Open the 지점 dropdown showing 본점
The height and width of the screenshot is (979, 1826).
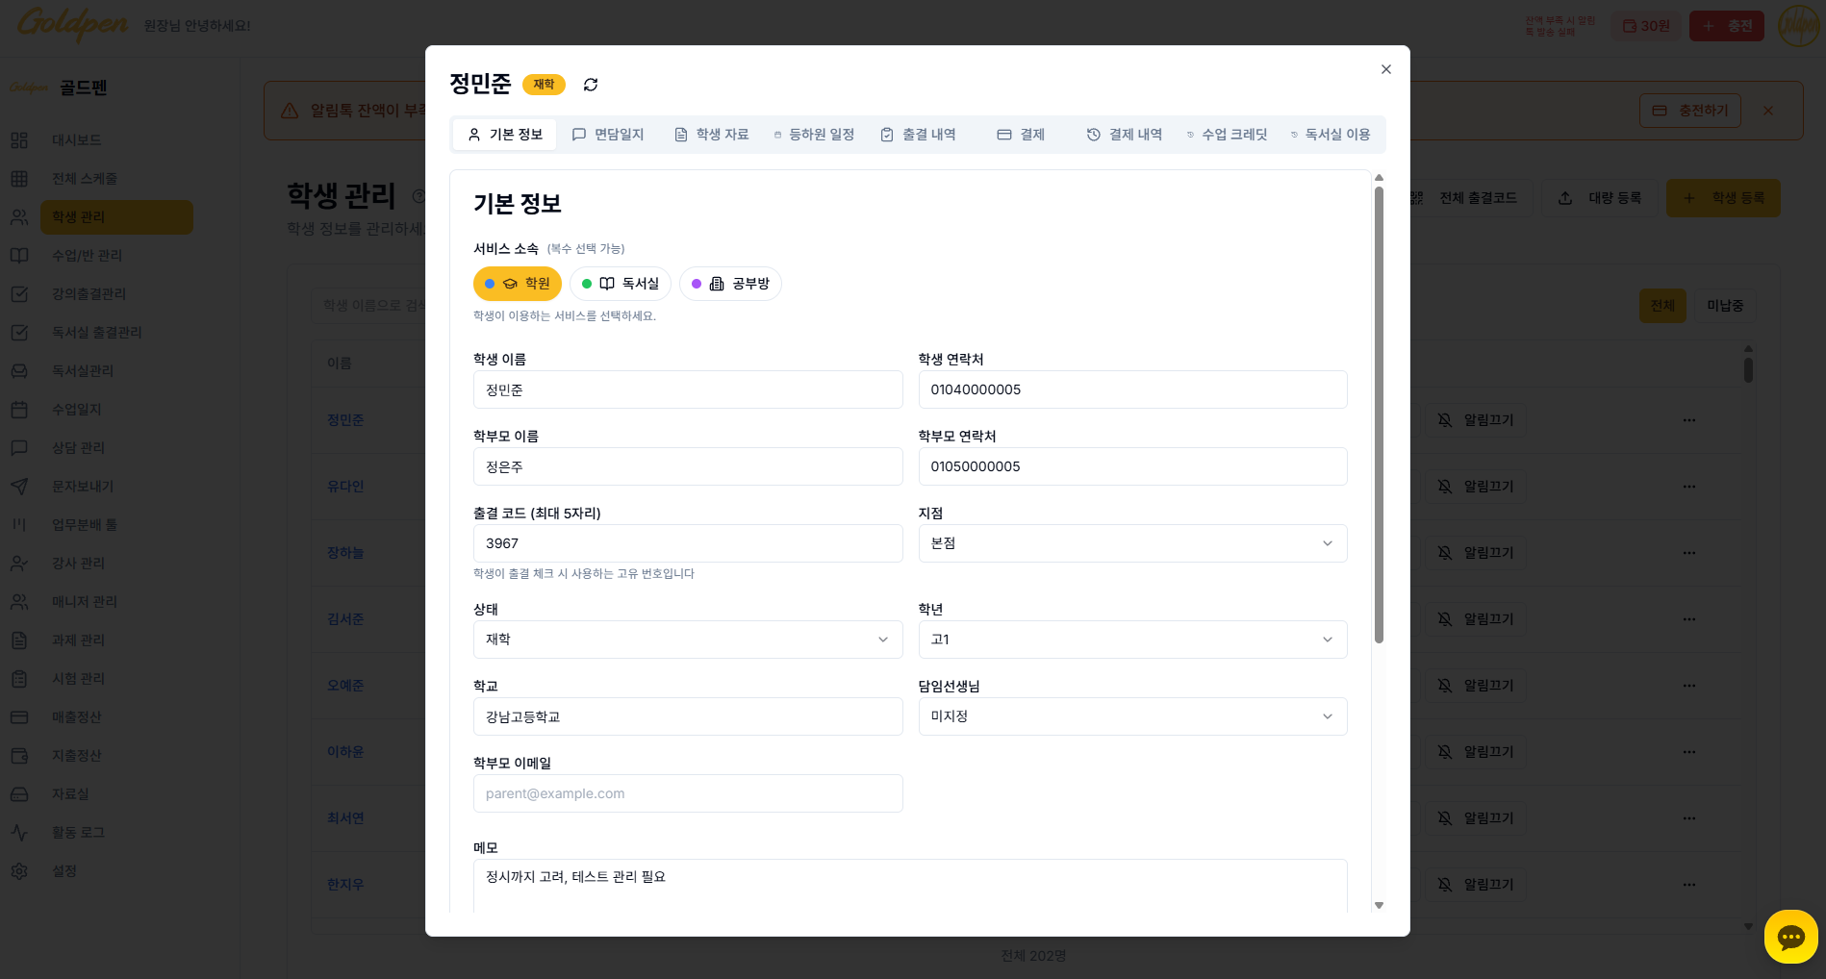click(1132, 543)
